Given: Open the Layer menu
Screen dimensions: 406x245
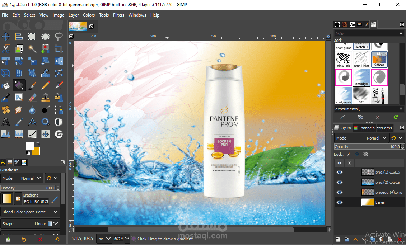Looking at the screenshot, I should point(74,15).
